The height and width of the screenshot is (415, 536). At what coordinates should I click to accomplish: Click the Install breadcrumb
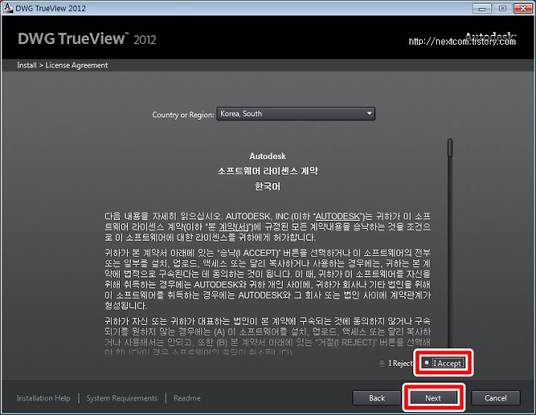coord(27,65)
